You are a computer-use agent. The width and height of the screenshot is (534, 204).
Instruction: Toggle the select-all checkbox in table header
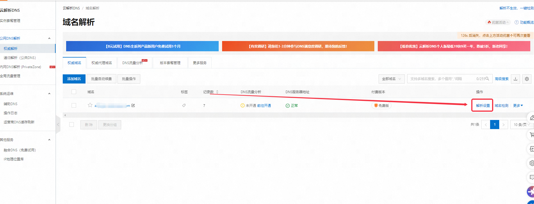tap(74, 92)
